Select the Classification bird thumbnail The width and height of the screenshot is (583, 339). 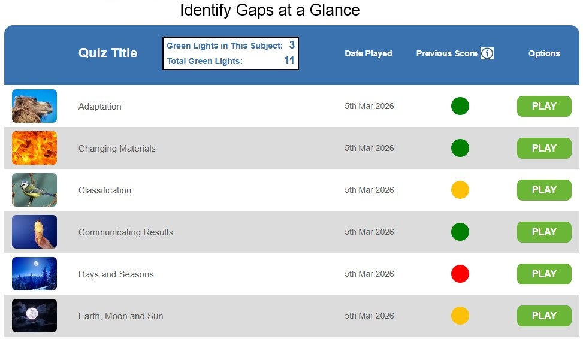pyautogui.click(x=34, y=190)
